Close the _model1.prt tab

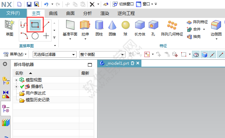coord(138,63)
